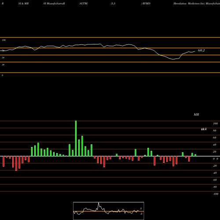Viewport: 220px width, 220px height.
Task: Click the 5 label in mini chart
Action: pyautogui.click(x=141, y=209)
